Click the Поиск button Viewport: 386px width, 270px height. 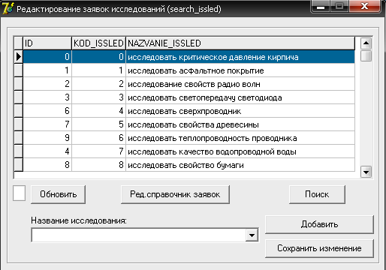pos(317,194)
